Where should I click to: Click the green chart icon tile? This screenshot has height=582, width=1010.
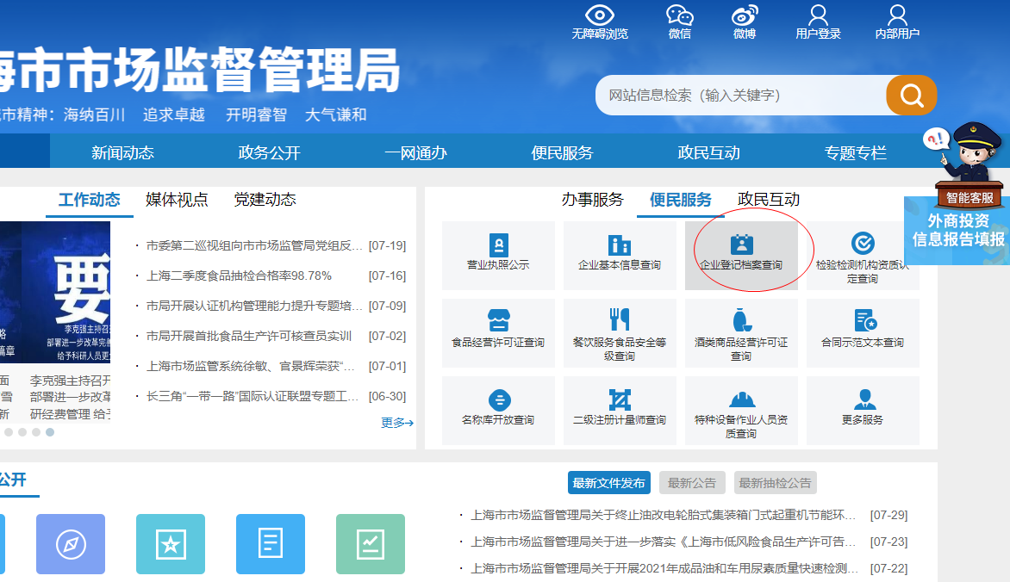click(371, 544)
